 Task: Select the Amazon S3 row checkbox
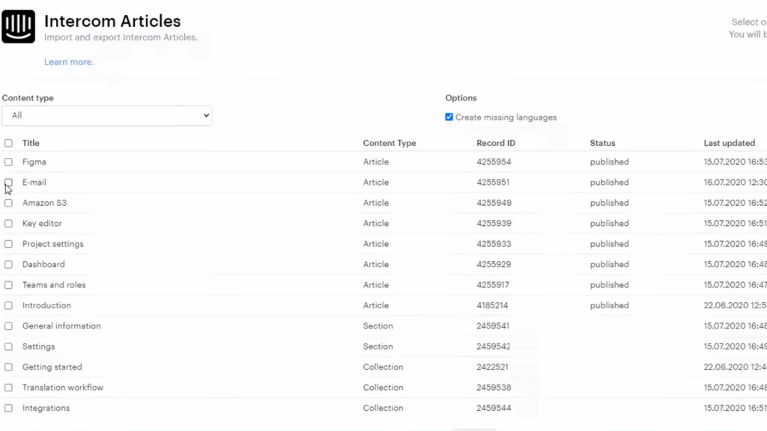(x=8, y=203)
